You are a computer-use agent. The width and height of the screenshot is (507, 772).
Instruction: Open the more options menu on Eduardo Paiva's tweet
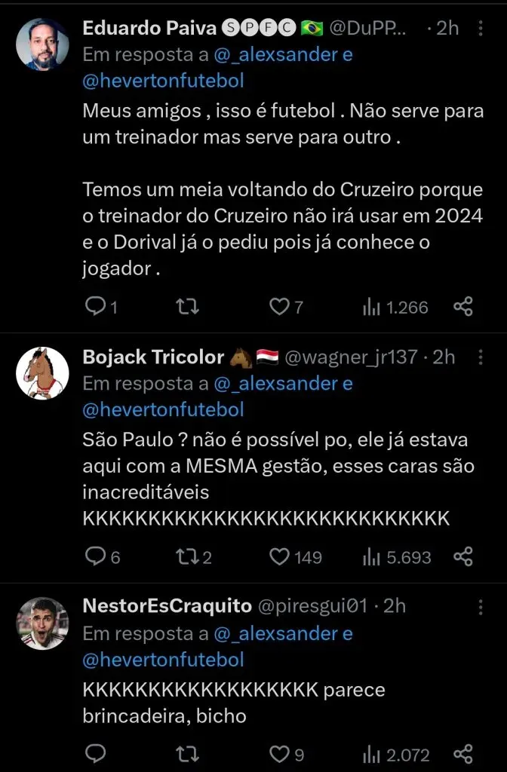(x=481, y=27)
